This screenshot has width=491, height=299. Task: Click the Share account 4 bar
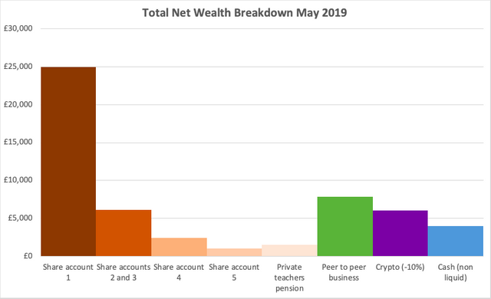[x=179, y=247]
